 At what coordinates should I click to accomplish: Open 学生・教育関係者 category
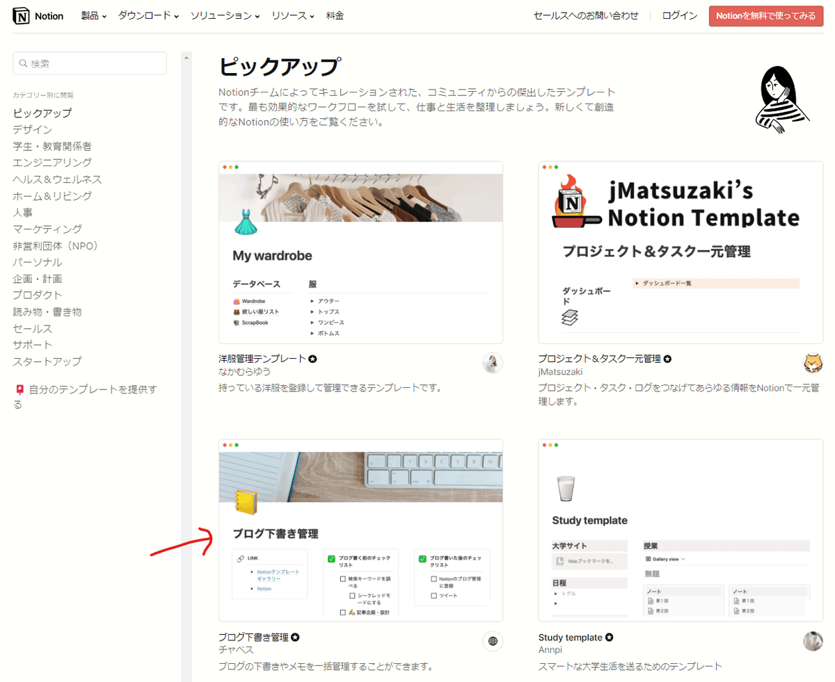coord(52,146)
